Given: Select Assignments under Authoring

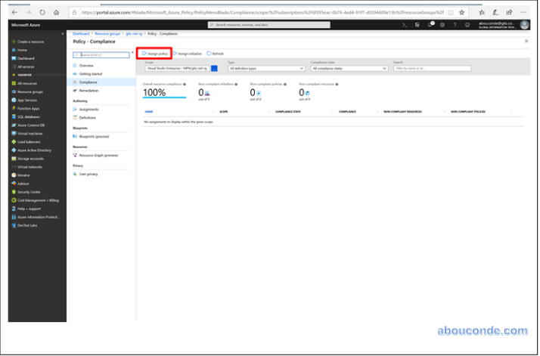Looking at the screenshot, I should coord(89,109).
